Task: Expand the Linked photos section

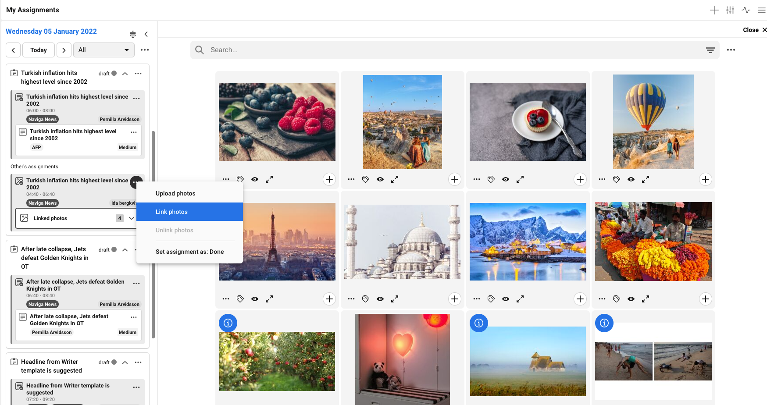Action: pyautogui.click(x=131, y=218)
